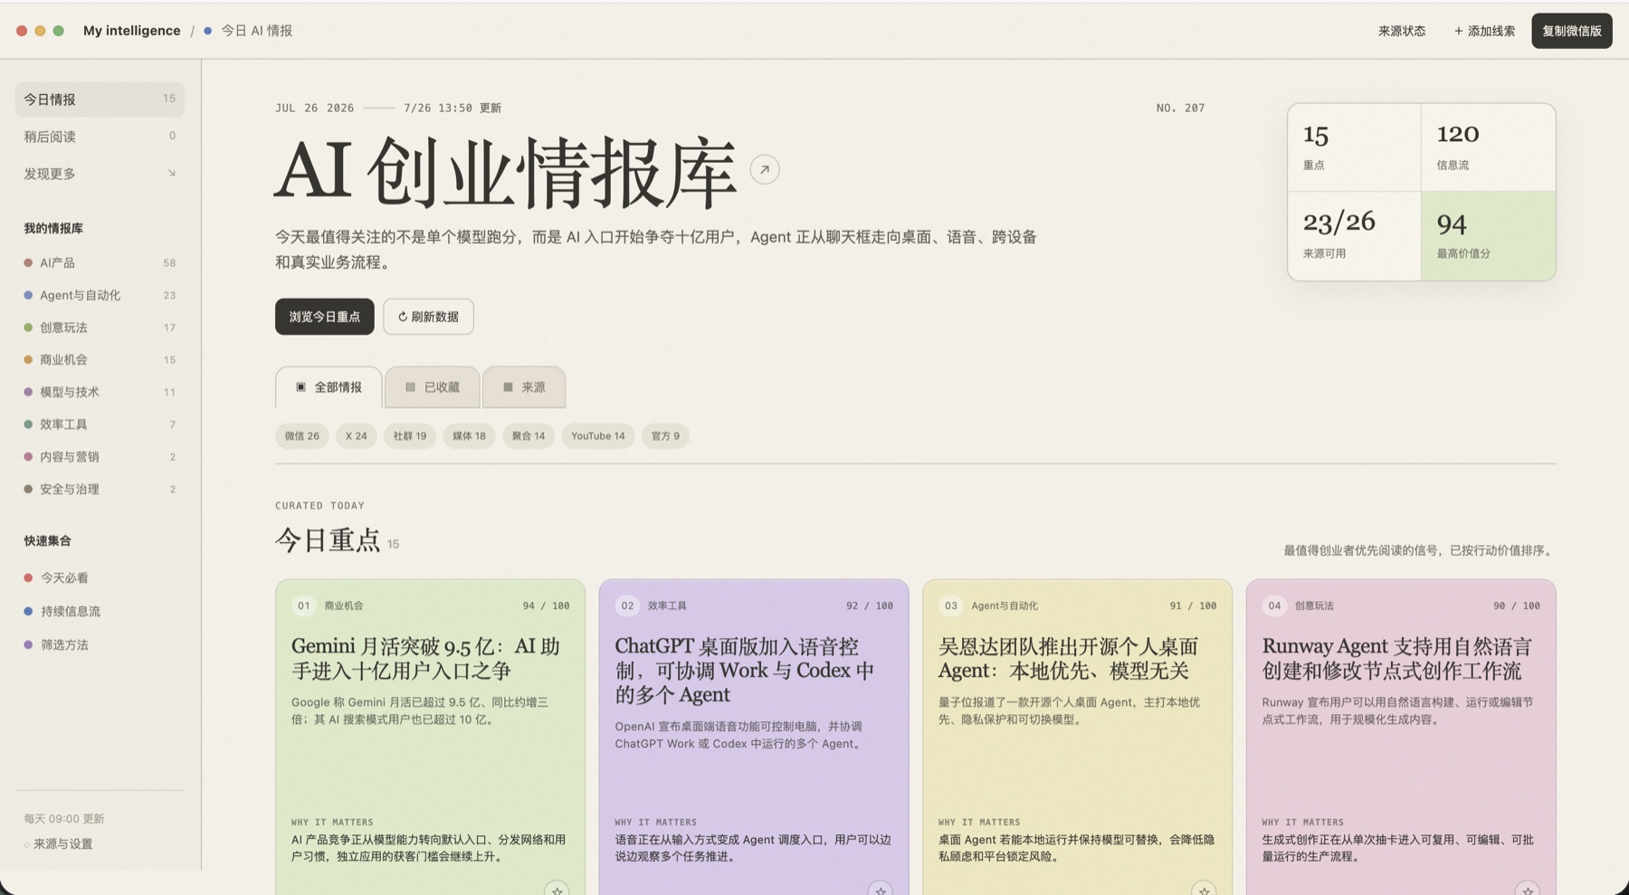The image size is (1629, 895).
Task: Click the 浏览今日重点 button
Action: pyautogui.click(x=325, y=317)
